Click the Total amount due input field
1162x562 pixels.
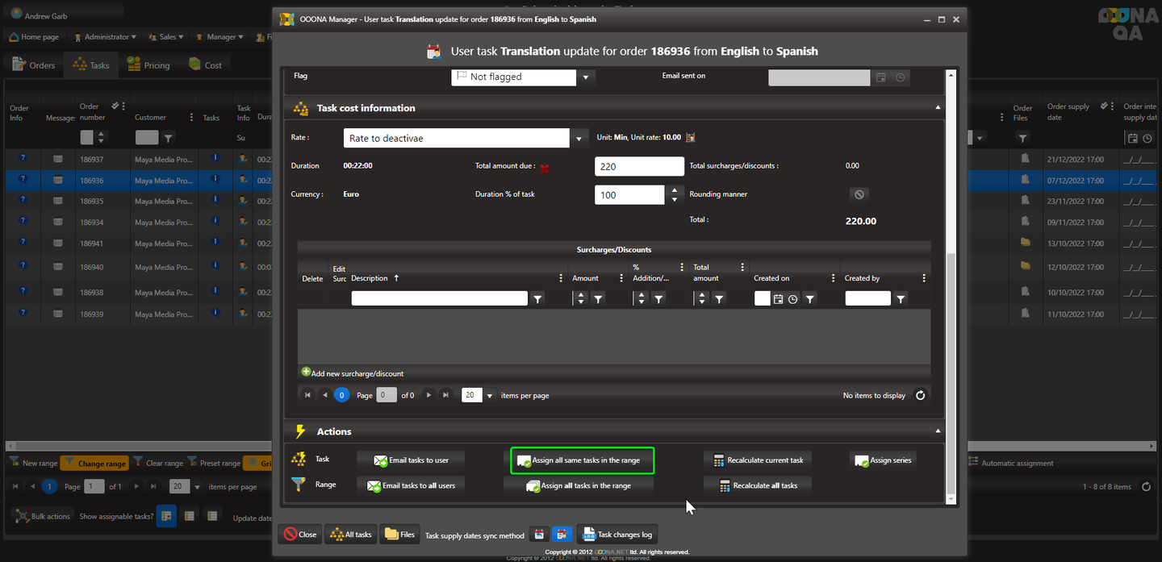coord(639,166)
